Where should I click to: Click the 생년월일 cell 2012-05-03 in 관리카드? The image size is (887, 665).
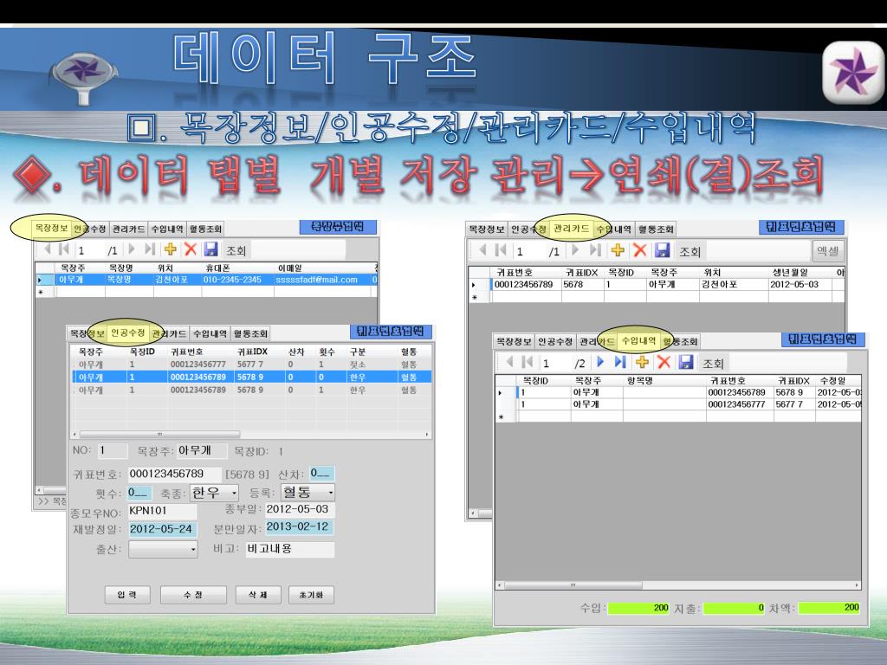tap(800, 284)
